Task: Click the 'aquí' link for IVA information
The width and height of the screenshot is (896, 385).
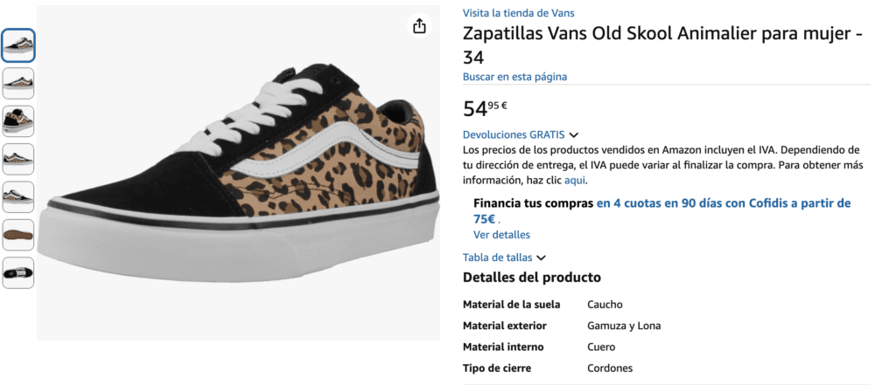Action: click(575, 181)
